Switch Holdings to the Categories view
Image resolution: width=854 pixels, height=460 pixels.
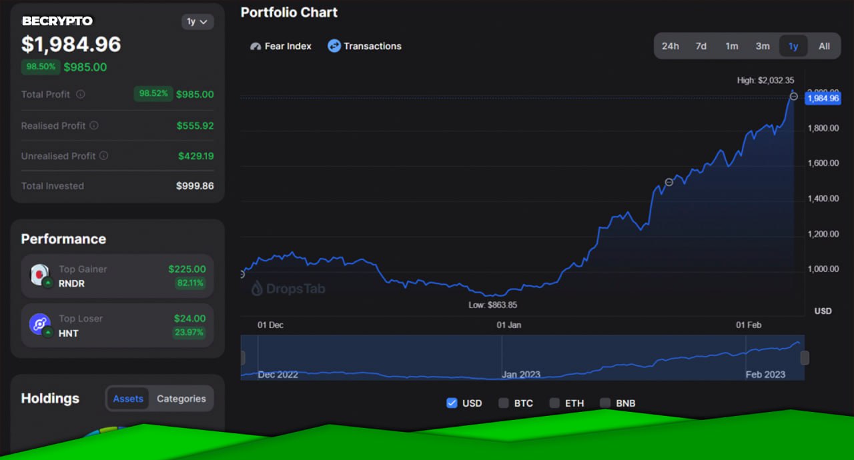pyautogui.click(x=181, y=399)
